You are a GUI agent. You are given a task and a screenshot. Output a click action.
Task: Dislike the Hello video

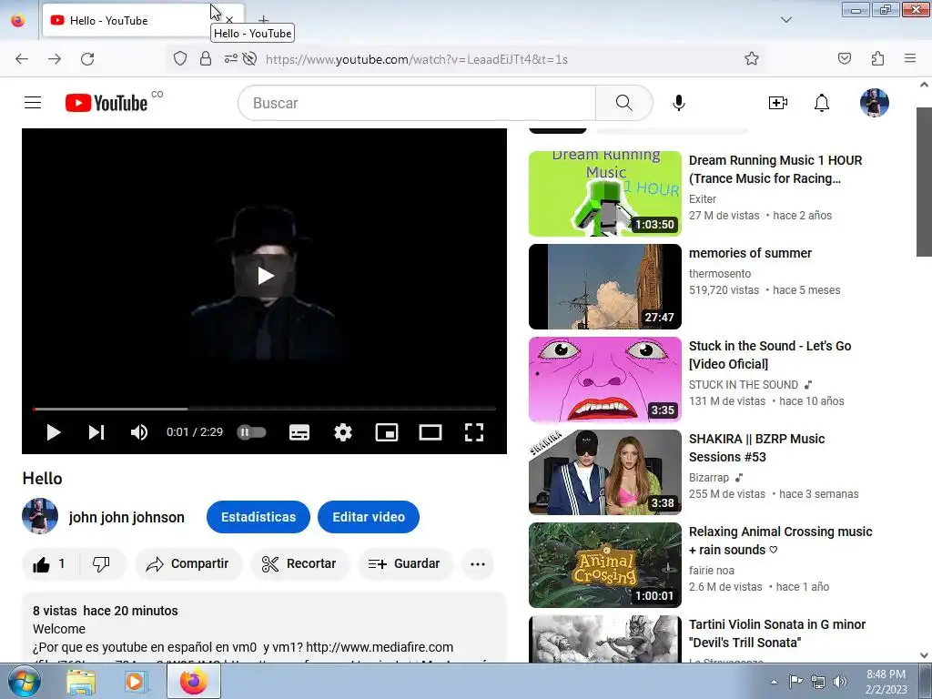point(101,563)
